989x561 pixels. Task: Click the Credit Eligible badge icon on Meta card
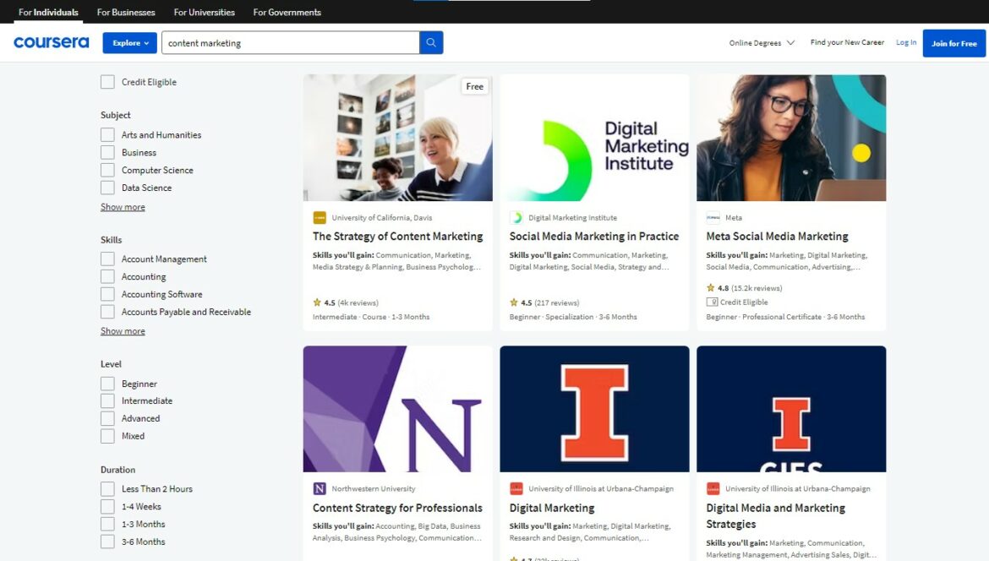click(712, 302)
